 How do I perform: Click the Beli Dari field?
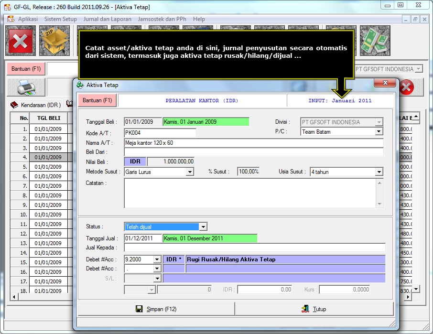pos(254,152)
